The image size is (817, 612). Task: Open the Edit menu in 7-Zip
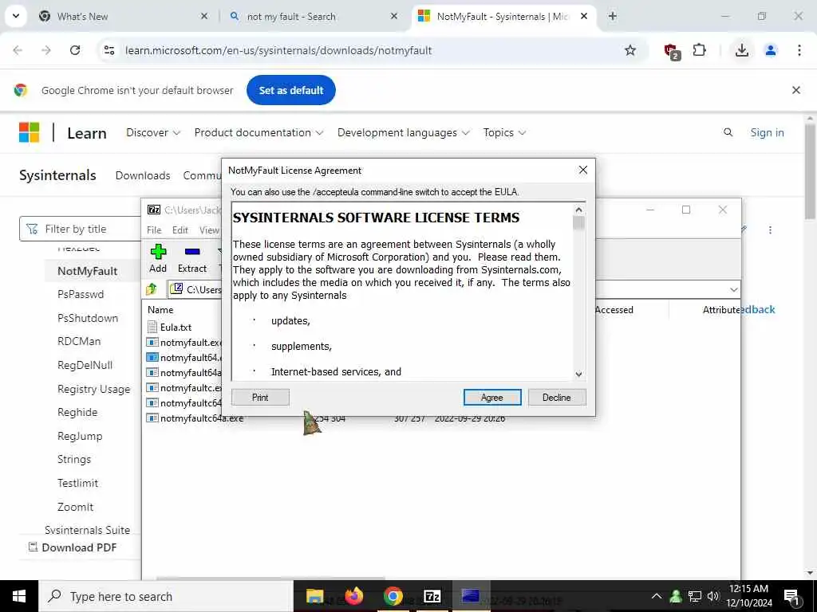point(180,230)
